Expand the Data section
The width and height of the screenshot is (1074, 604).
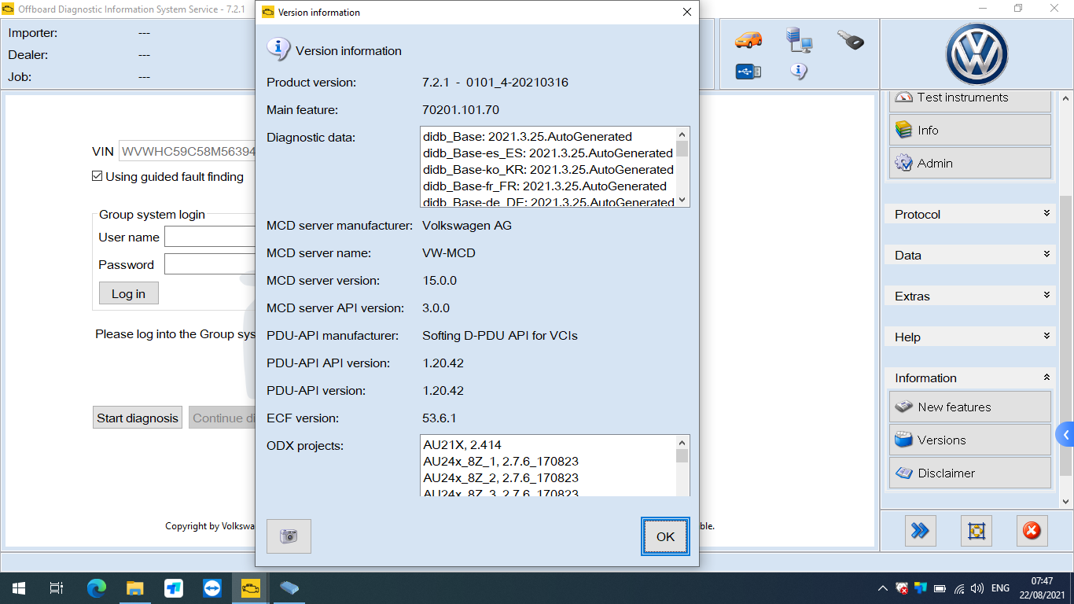[969, 255]
